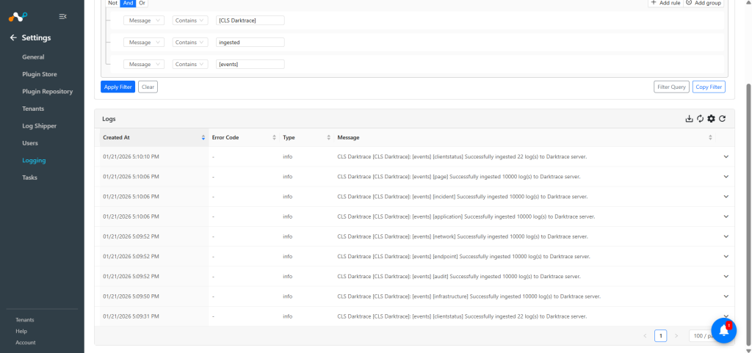Open Plugin Store menu item
Image resolution: width=752 pixels, height=353 pixels.
pos(40,74)
